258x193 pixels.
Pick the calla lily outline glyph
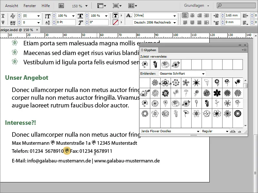[x=207, y=83]
